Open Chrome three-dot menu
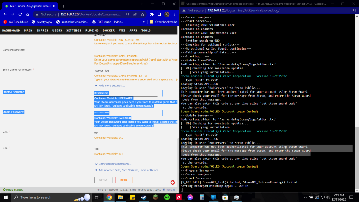Viewport: 359px width, 202px height. point(174,14)
